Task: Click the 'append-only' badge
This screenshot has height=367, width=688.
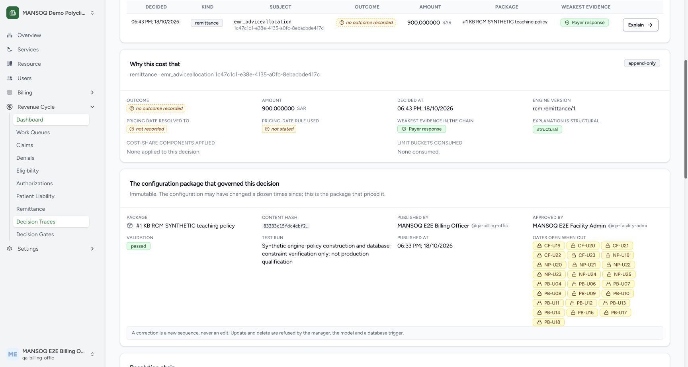Action: (642, 63)
